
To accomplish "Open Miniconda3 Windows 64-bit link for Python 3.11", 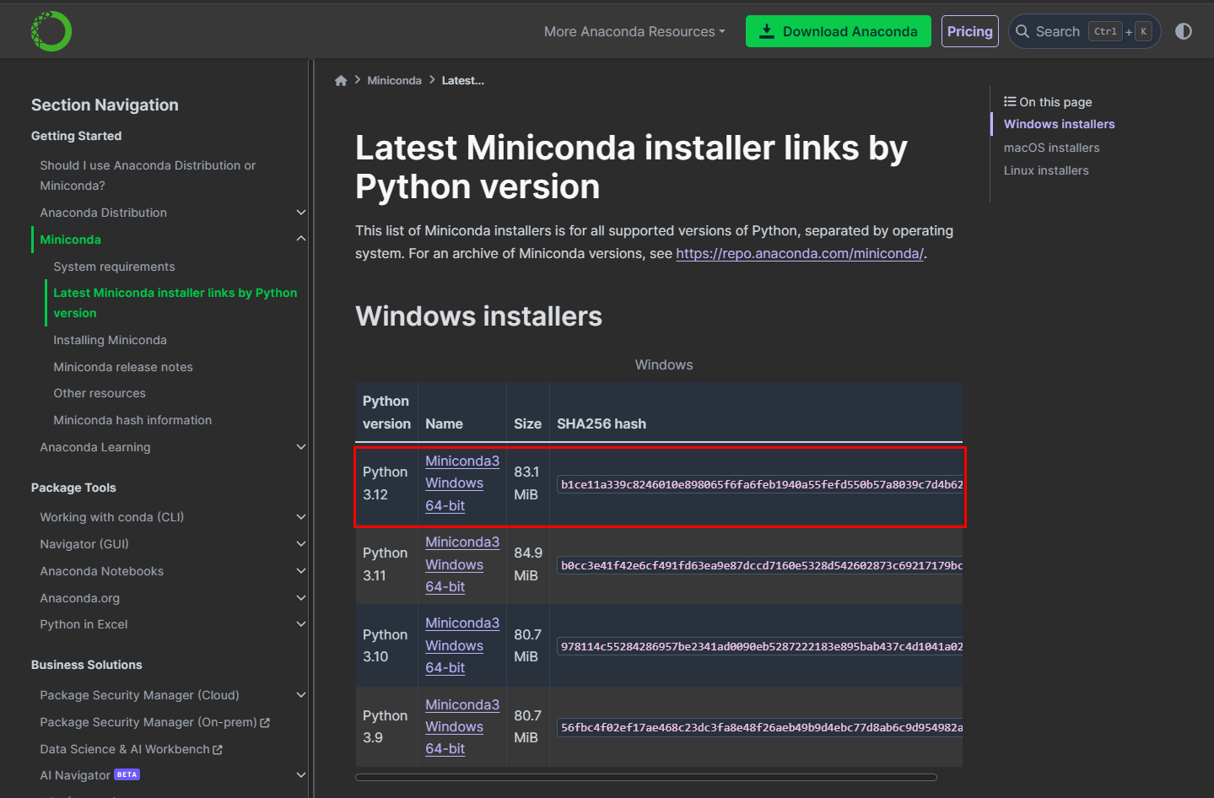I will coord(462,564).
